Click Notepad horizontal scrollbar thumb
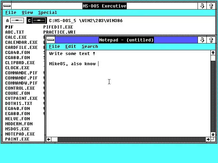The height and width of the screenshot is (163, 218). [54, 139]
